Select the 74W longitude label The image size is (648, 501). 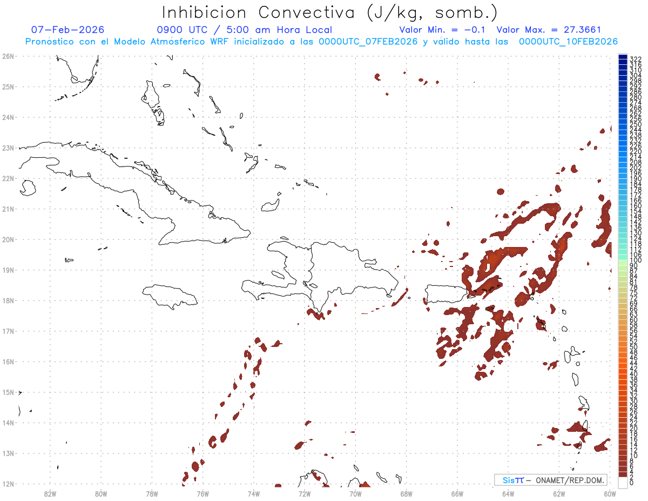point(254,493)
